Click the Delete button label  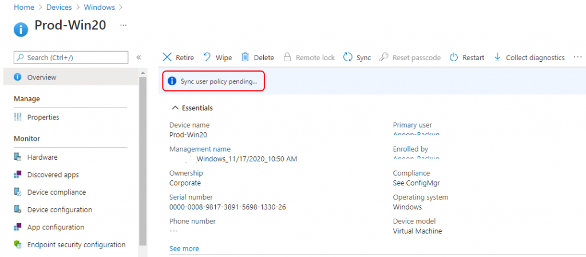pos(264,58)
